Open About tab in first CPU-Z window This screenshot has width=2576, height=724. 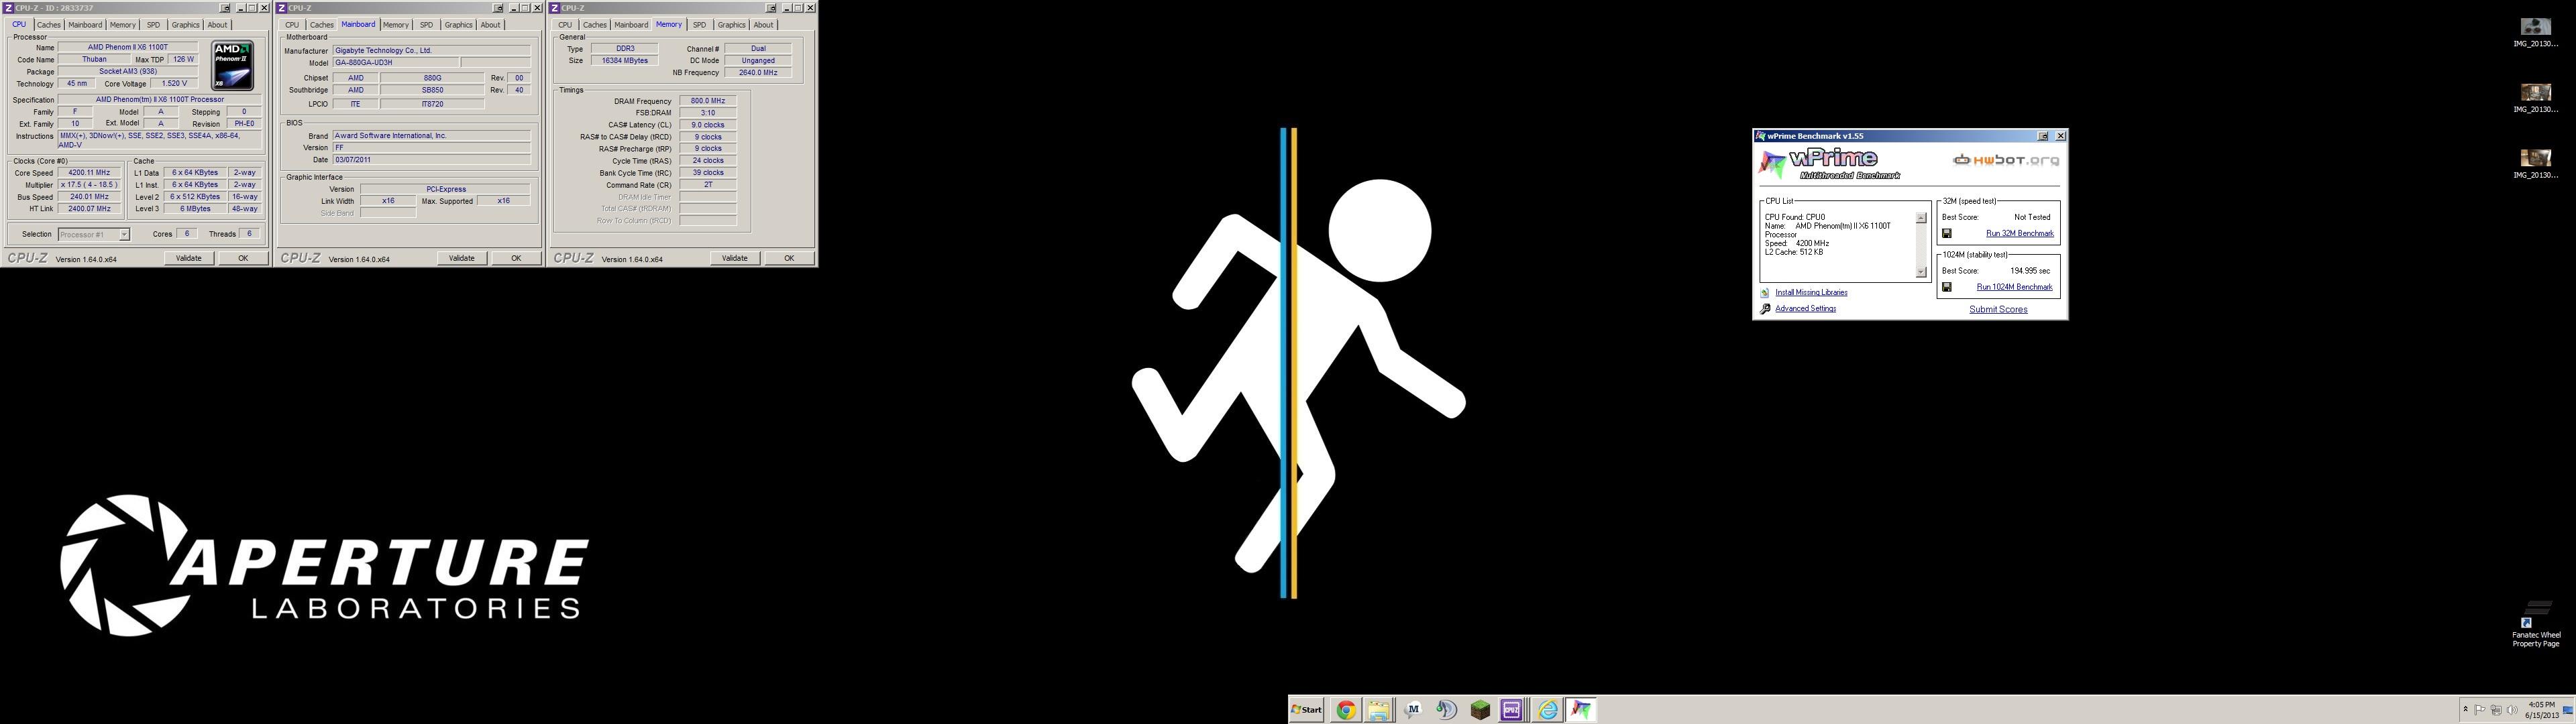click(217, 25)
